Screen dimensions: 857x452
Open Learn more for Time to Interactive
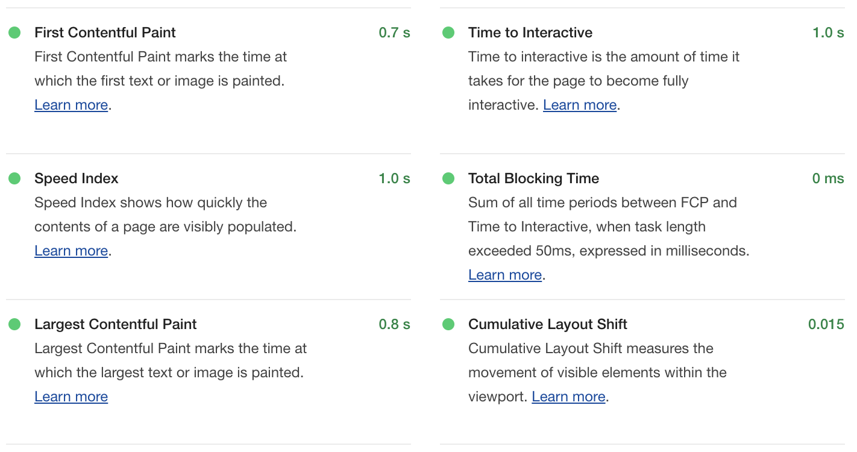[580, 105]
